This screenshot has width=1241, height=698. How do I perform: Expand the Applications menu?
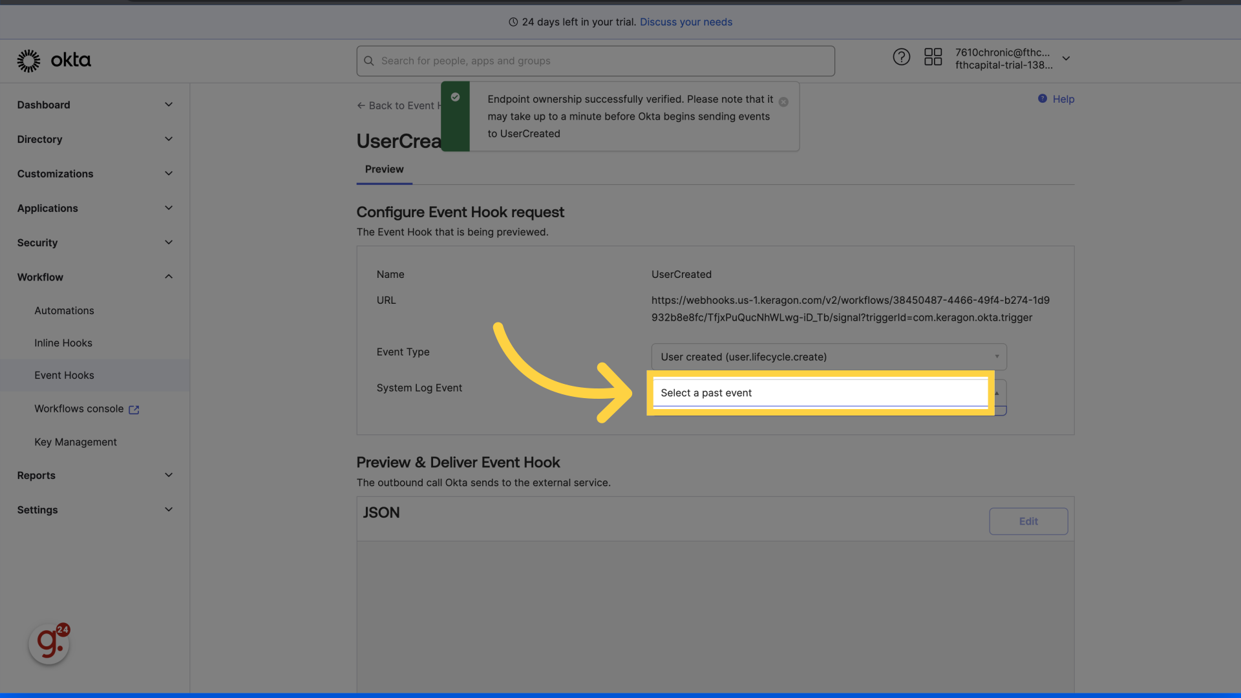click(94, 208)
